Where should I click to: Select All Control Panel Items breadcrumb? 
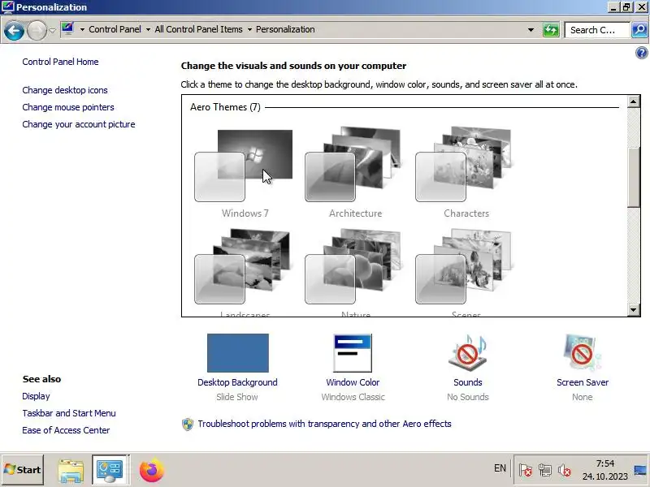[x=198, y=29]
